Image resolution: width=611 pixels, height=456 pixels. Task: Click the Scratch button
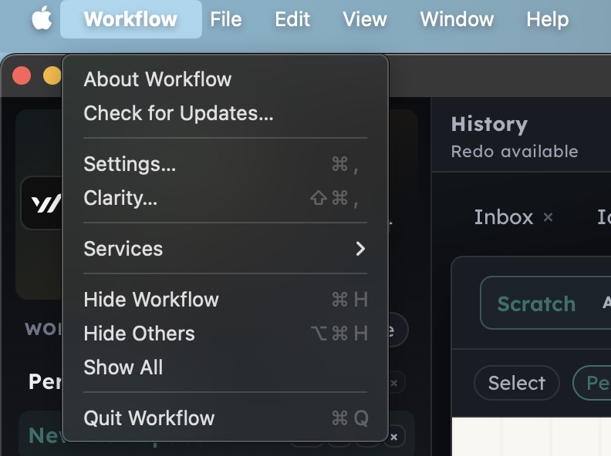coord(536,303)
